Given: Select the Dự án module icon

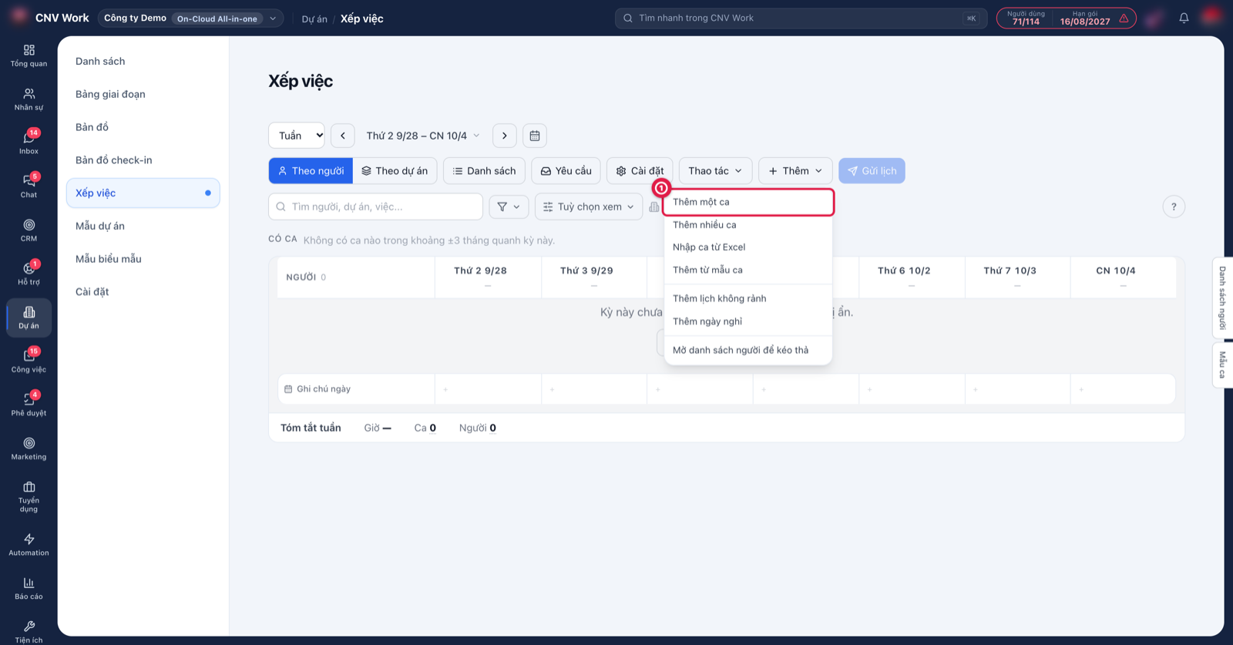Looking at the screenshot, I should click(x=29, y=317).
